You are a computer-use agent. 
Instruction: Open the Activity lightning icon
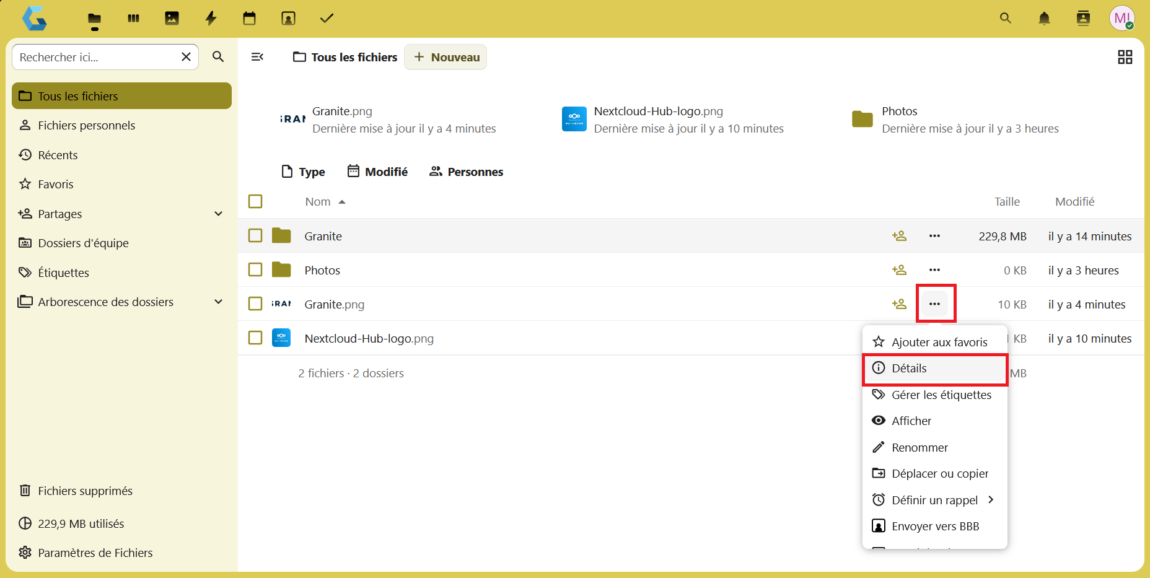click(x=211, y=19)
